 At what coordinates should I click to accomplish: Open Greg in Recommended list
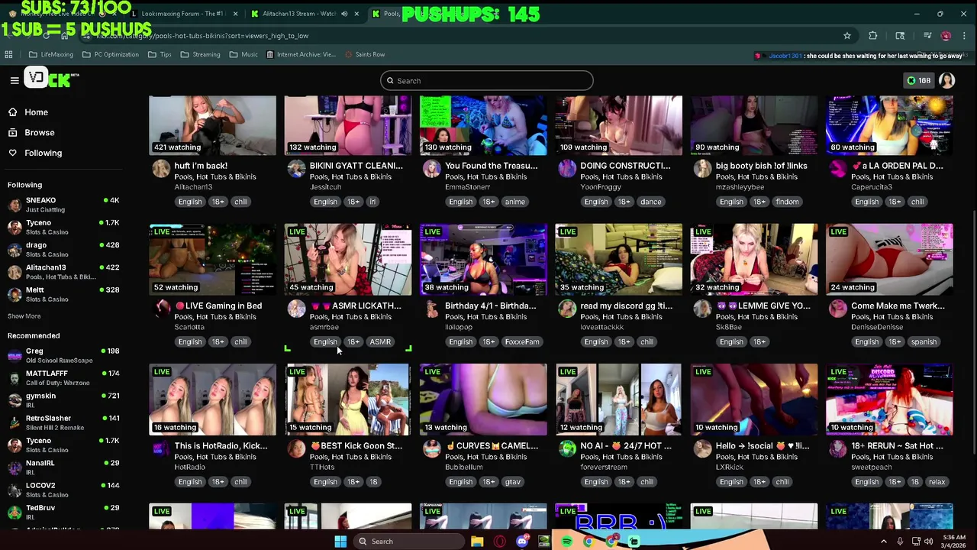click(63, 355)
